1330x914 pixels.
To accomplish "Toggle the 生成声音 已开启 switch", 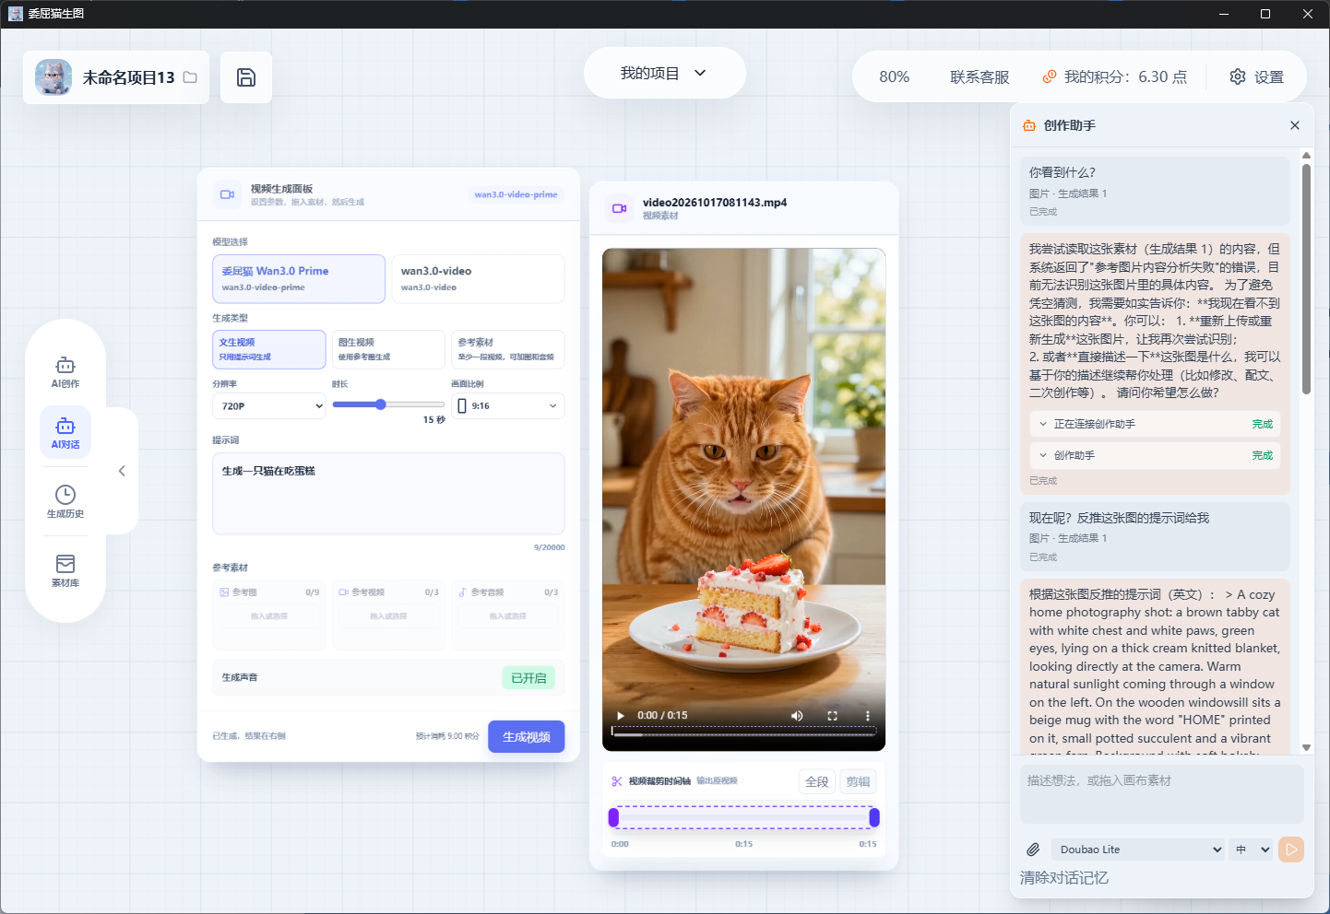I will click(528, 677).
